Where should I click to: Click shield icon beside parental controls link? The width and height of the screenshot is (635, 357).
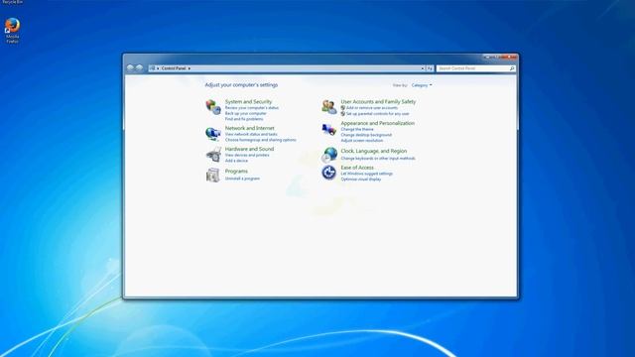coord(343,114)
